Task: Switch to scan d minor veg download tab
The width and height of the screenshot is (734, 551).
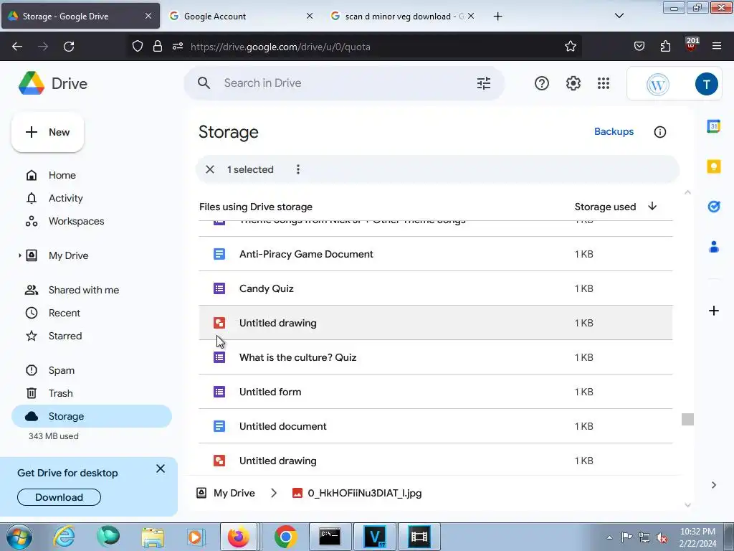Action: tap(403, 16)
